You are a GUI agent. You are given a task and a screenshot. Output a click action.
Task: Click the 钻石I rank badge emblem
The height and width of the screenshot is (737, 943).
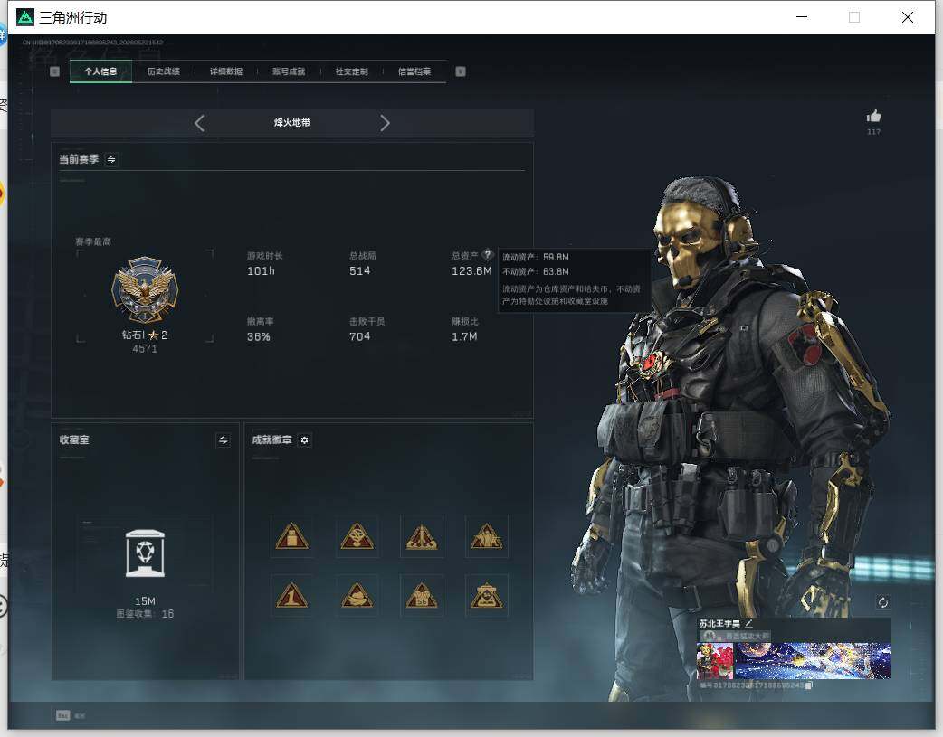[x=145, y=289]
